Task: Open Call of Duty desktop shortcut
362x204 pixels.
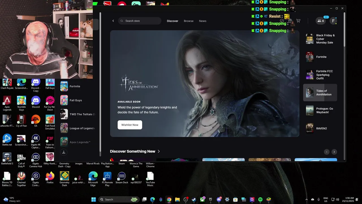Action: tap(21, 160)
